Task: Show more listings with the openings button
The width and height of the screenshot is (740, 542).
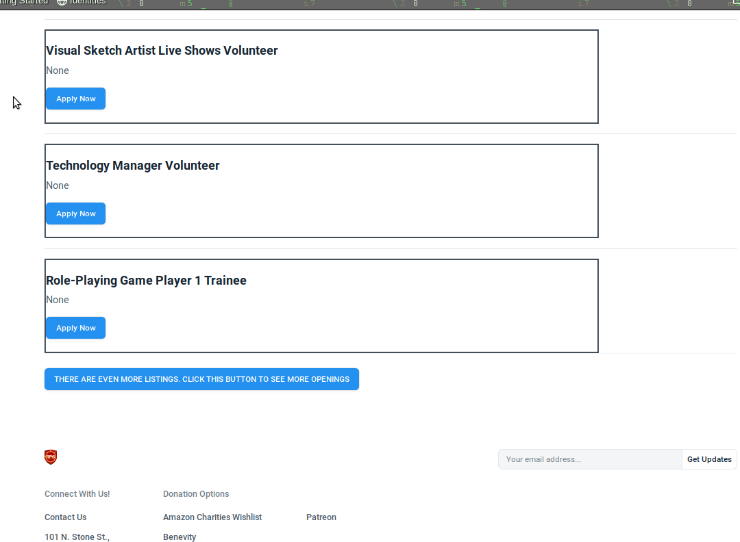Action: tap(201, 379)
